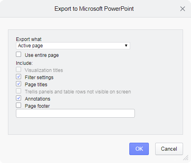This screenshot has height=163, width=191.
Task: Enable the Use entire page checkbox
Action: point(19,54)
